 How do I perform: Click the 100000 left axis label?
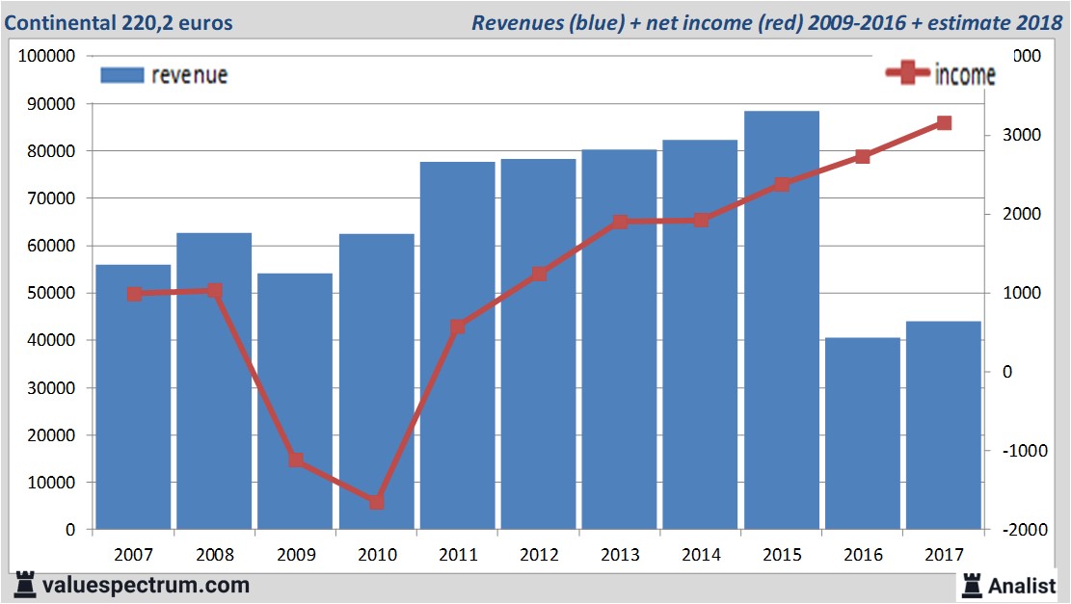(x=46, y=56)
